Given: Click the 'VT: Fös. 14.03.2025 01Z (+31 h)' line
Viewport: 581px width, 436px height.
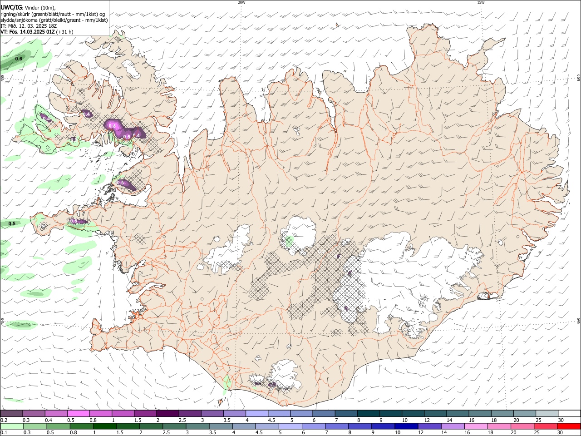Looking at the screenshot, I should click(37, 32).
